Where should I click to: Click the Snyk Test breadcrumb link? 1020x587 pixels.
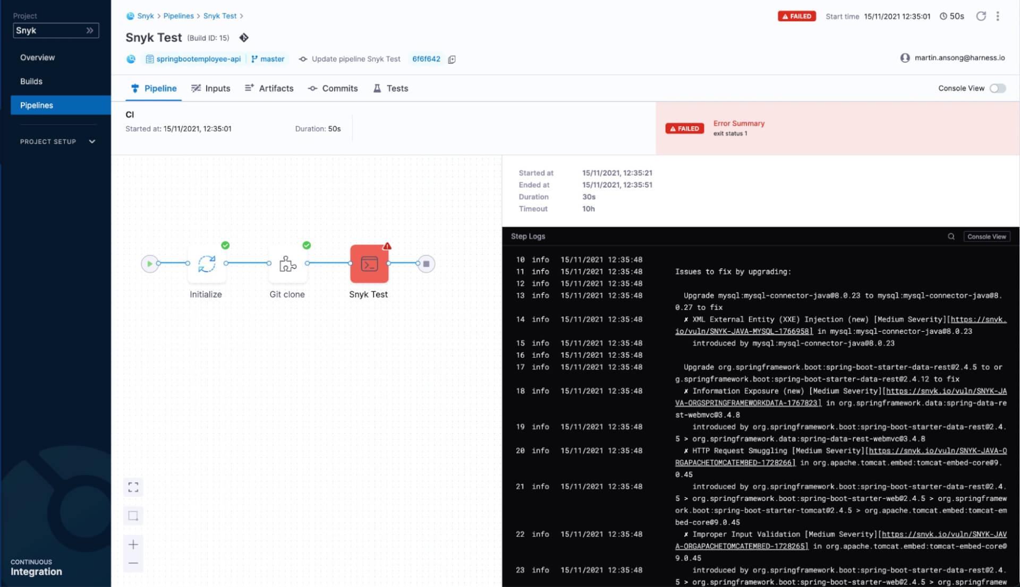(220, 16)
